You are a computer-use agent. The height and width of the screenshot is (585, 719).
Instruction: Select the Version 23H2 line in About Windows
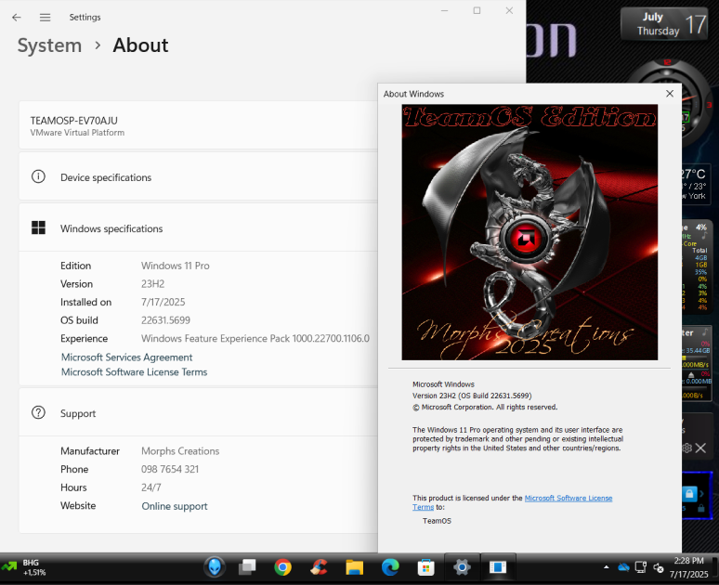tap(472, 396)
